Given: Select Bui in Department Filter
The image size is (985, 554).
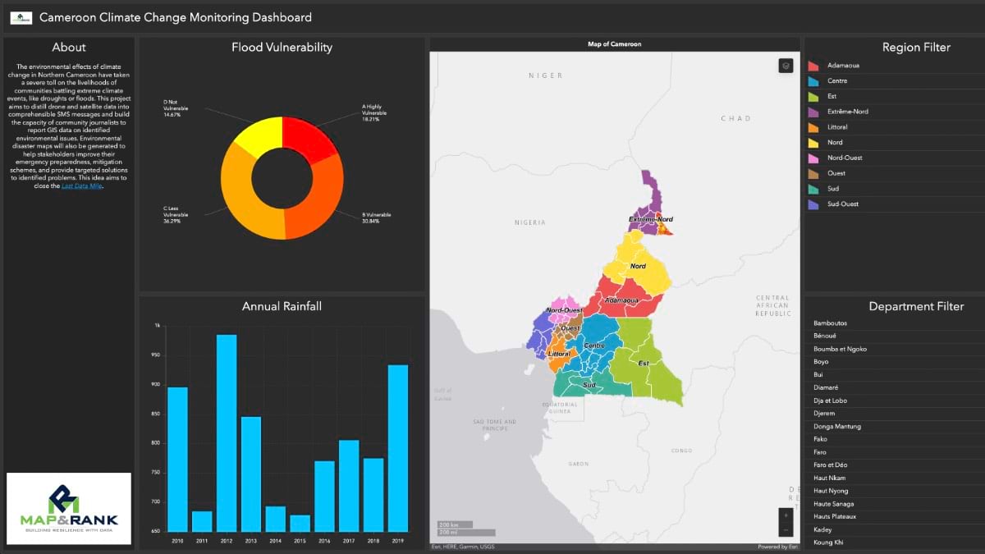Looking at the screenshot, I should coord(893,375).
